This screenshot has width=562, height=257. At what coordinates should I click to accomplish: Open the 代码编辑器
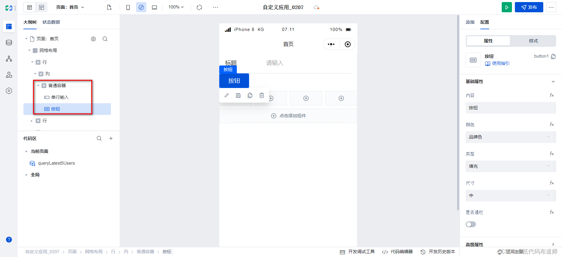tap(397, 252)
